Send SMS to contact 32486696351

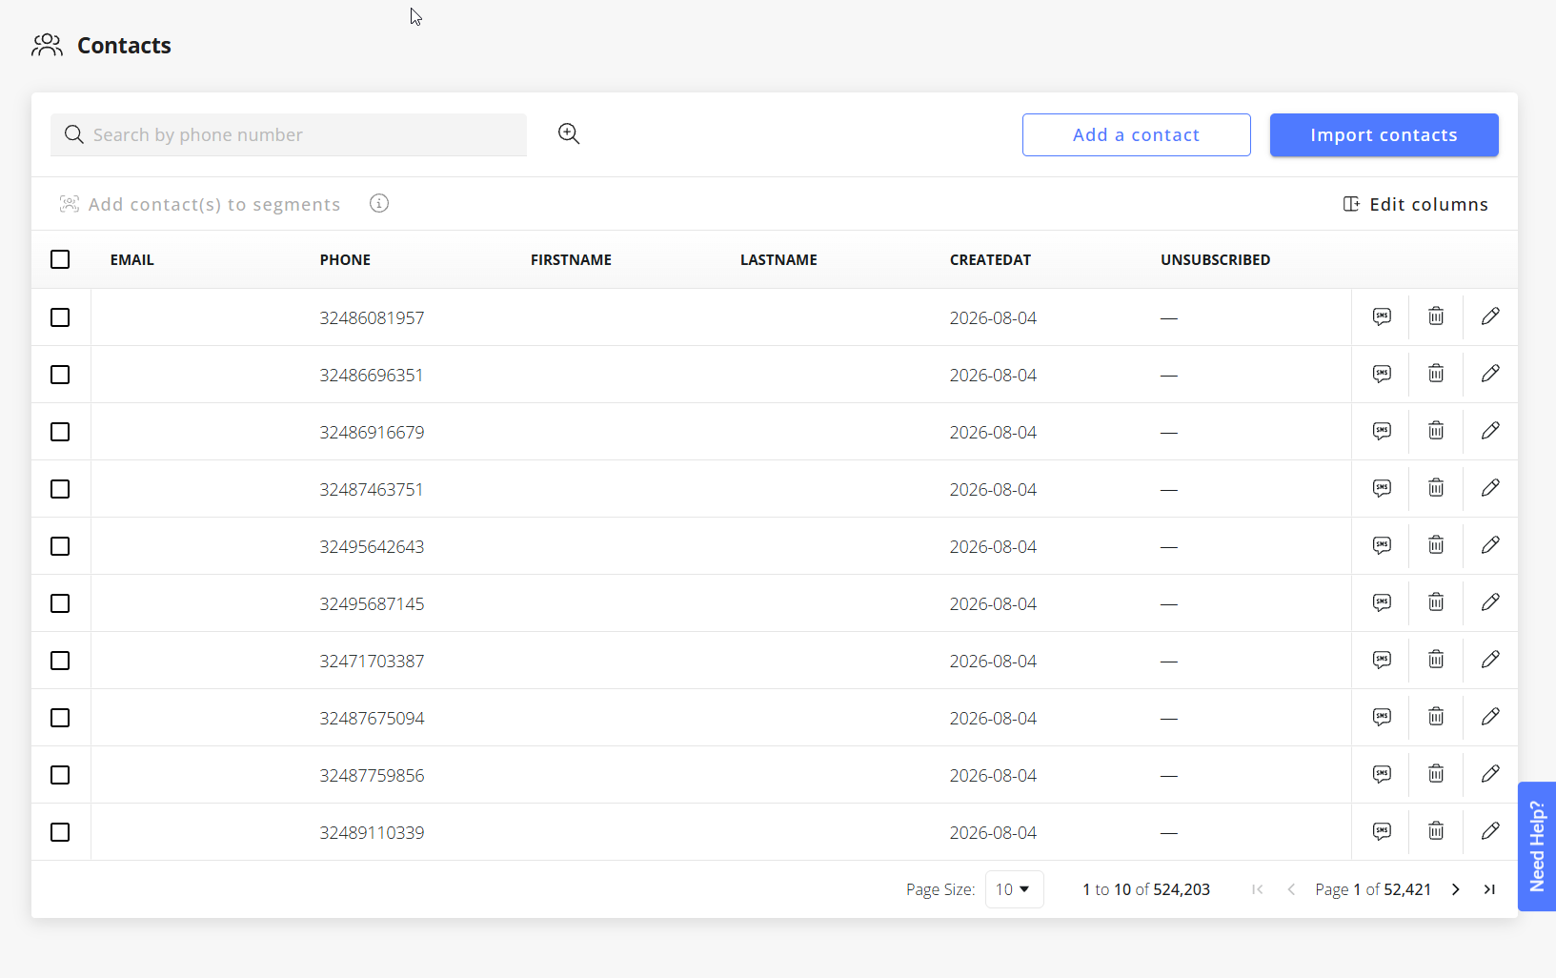(x=1382, y=374)
